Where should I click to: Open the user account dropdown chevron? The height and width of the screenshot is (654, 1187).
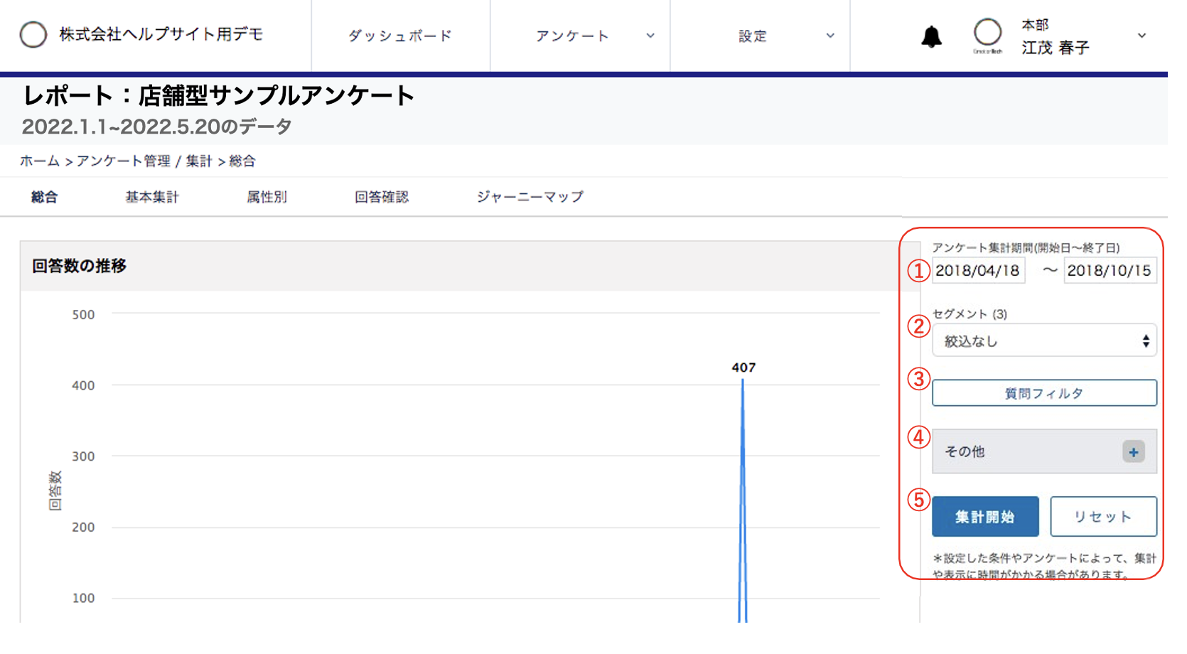click(1142, 36)
